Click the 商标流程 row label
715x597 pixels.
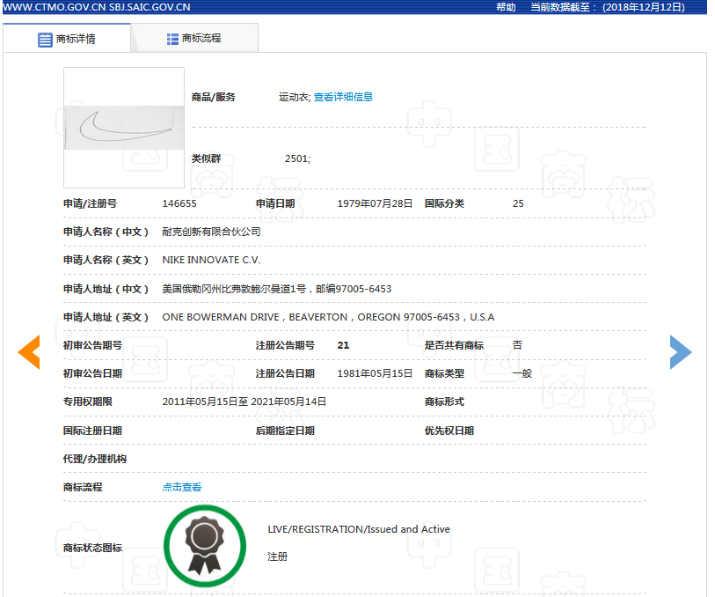[x=83, y=488]
